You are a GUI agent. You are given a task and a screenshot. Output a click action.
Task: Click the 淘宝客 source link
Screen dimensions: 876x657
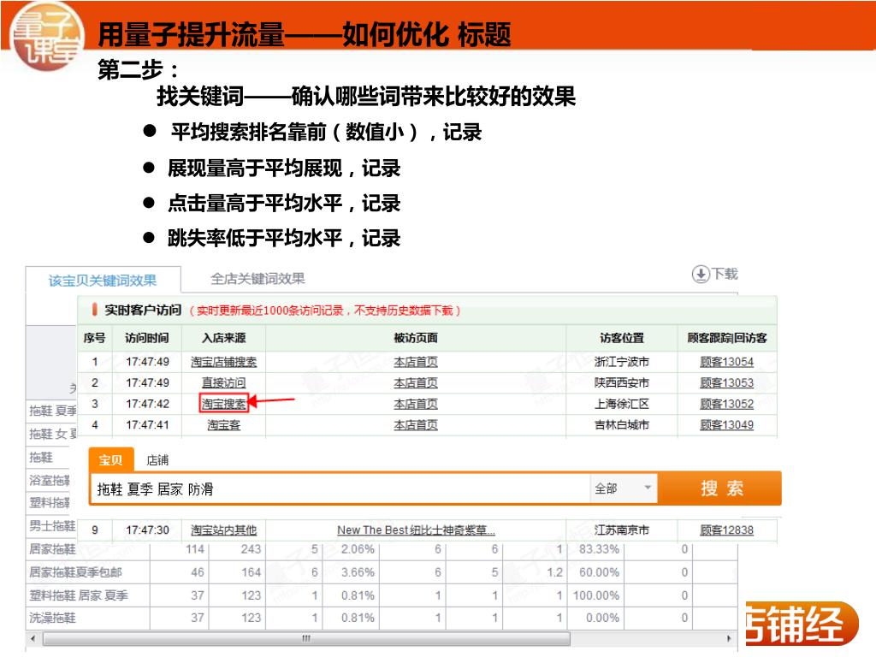tap(223, 425)
